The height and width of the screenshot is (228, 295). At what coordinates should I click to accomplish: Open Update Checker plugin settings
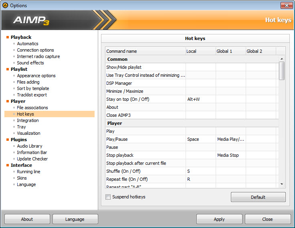tap(32, 159)
